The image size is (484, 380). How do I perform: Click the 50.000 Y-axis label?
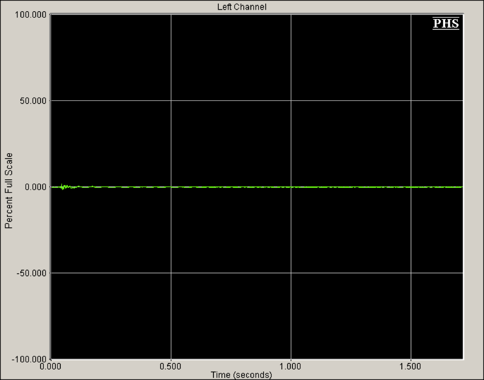point(33,101)
